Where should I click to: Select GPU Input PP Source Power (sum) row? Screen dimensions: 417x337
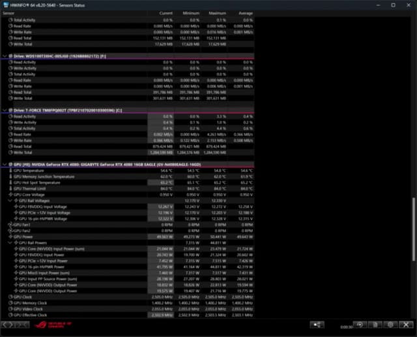[128, 279]
